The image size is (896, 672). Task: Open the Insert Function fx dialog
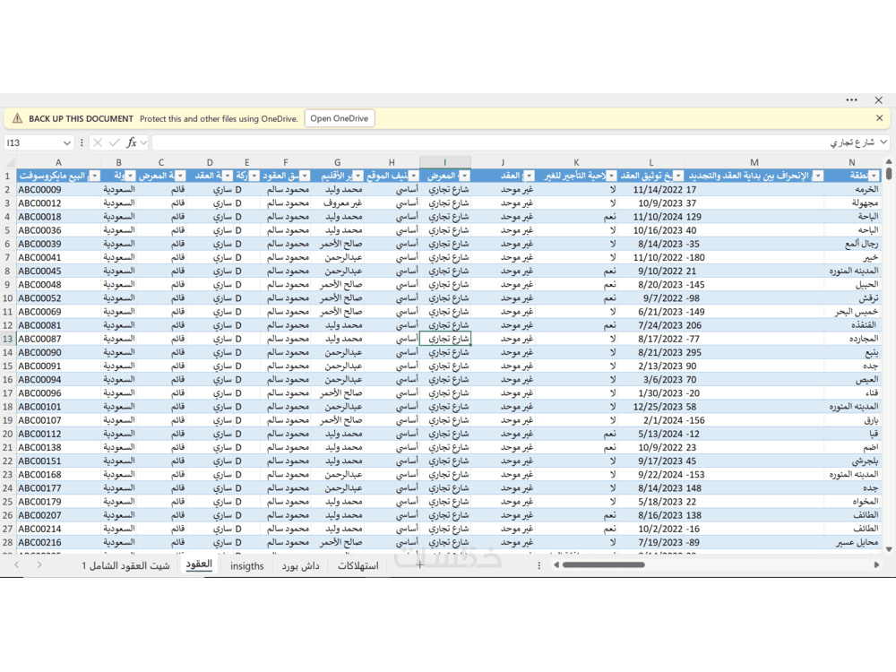[132, 142]
